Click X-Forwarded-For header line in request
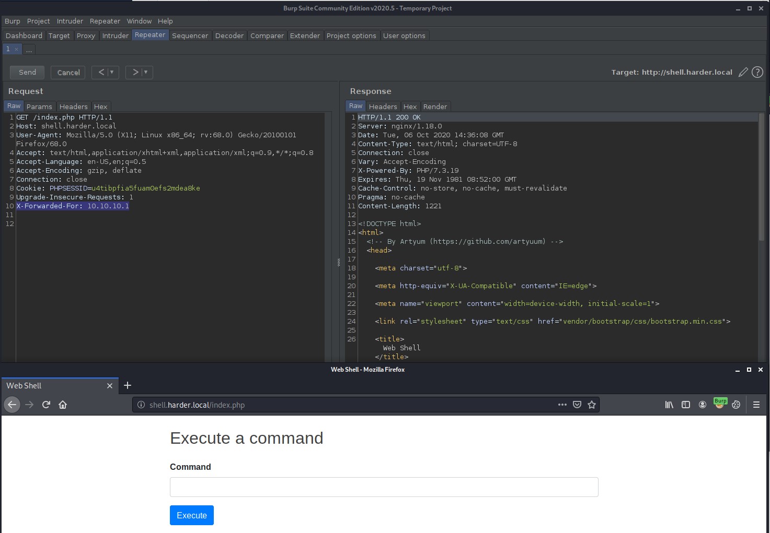Viewport: 770px width, 533px height. coord(73,206)
